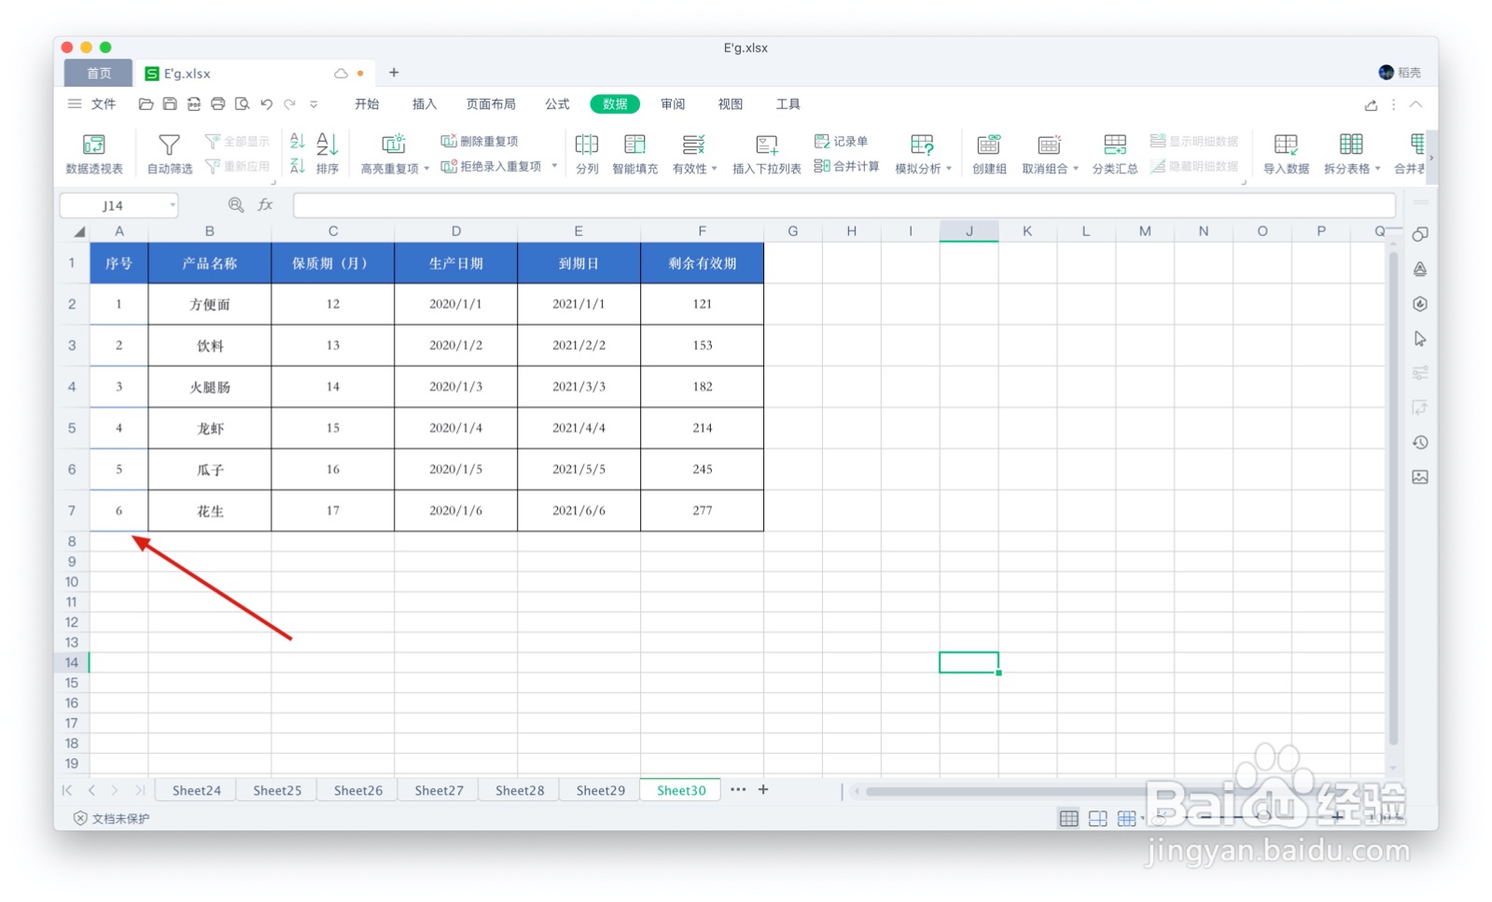
Task: Sort ascending with the A-Z icon
Action: click(x=298, y=141)
